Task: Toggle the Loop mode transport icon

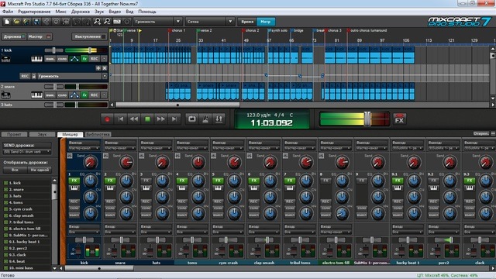Action: (x=191, y=119)
